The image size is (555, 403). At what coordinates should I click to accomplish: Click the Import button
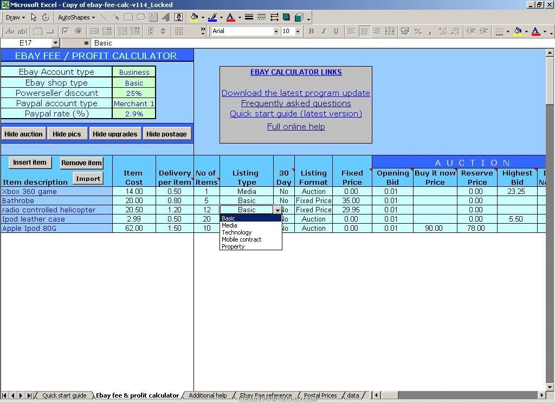pyautogui.click(x=88, y=178)
